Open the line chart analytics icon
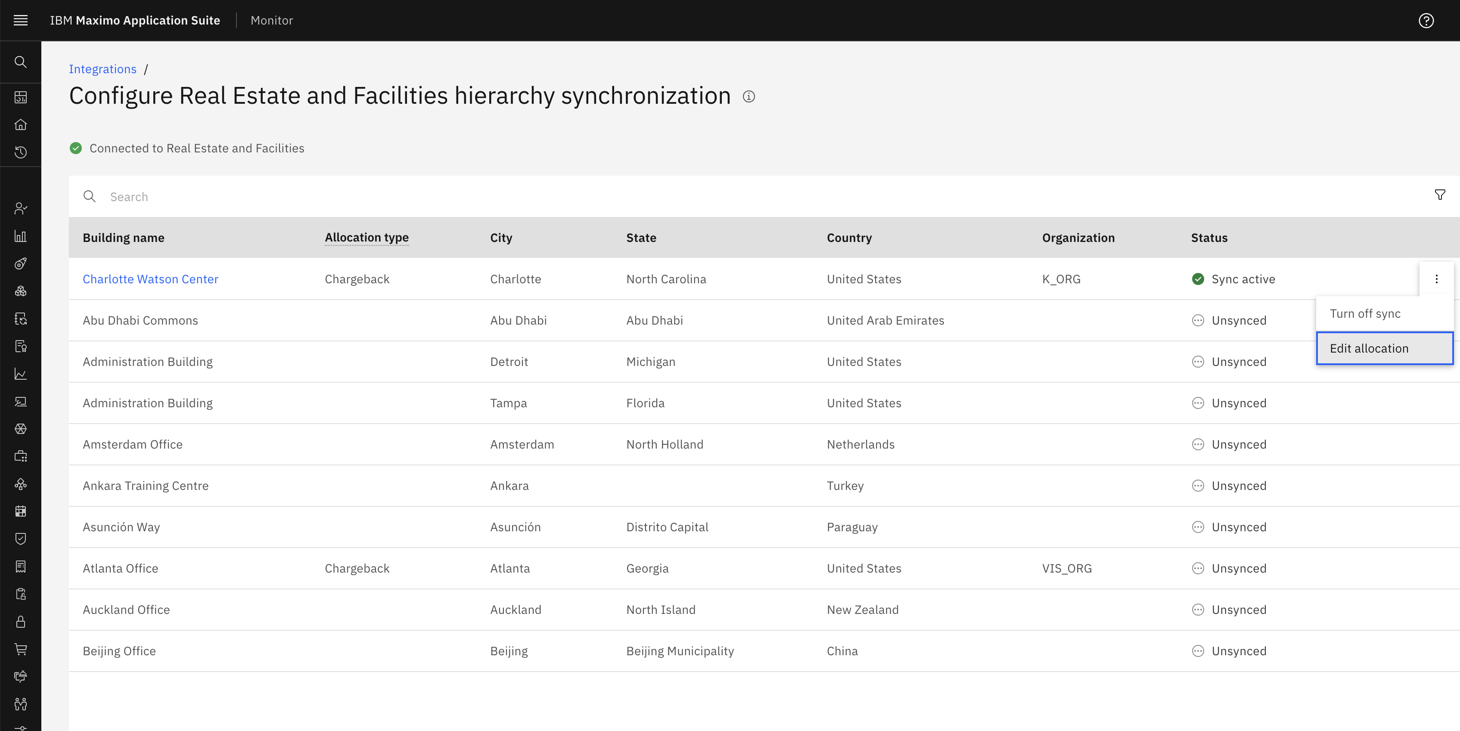1460x731 pixels. pyautogui.click(x=20, y=374)
